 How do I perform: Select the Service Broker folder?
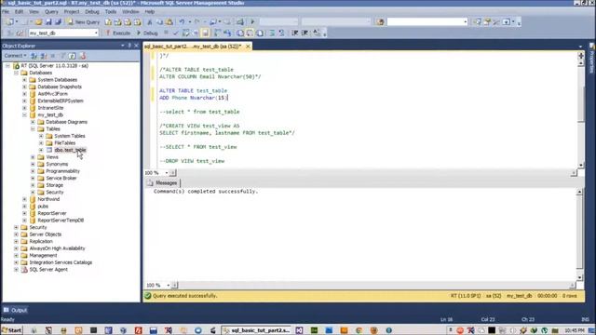(61, 178)
